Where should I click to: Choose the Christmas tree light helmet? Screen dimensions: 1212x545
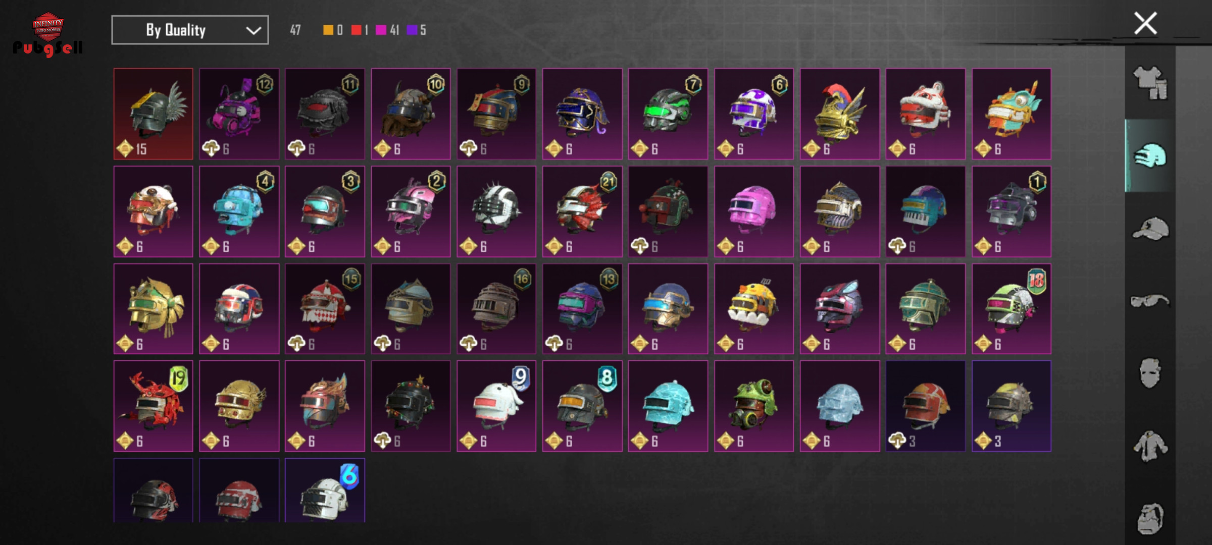pos(411,406)
